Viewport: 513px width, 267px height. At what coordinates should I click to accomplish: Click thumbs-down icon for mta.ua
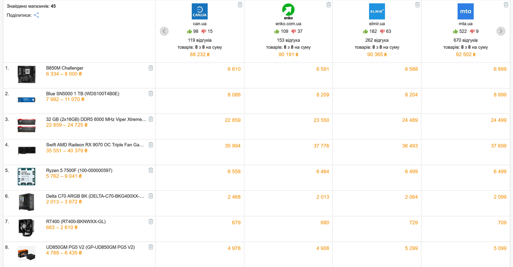(x=472, y=32)
